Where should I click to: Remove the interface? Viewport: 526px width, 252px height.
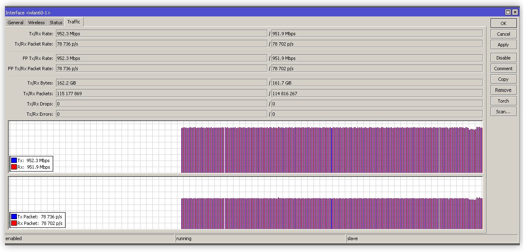tap(503, 90)
